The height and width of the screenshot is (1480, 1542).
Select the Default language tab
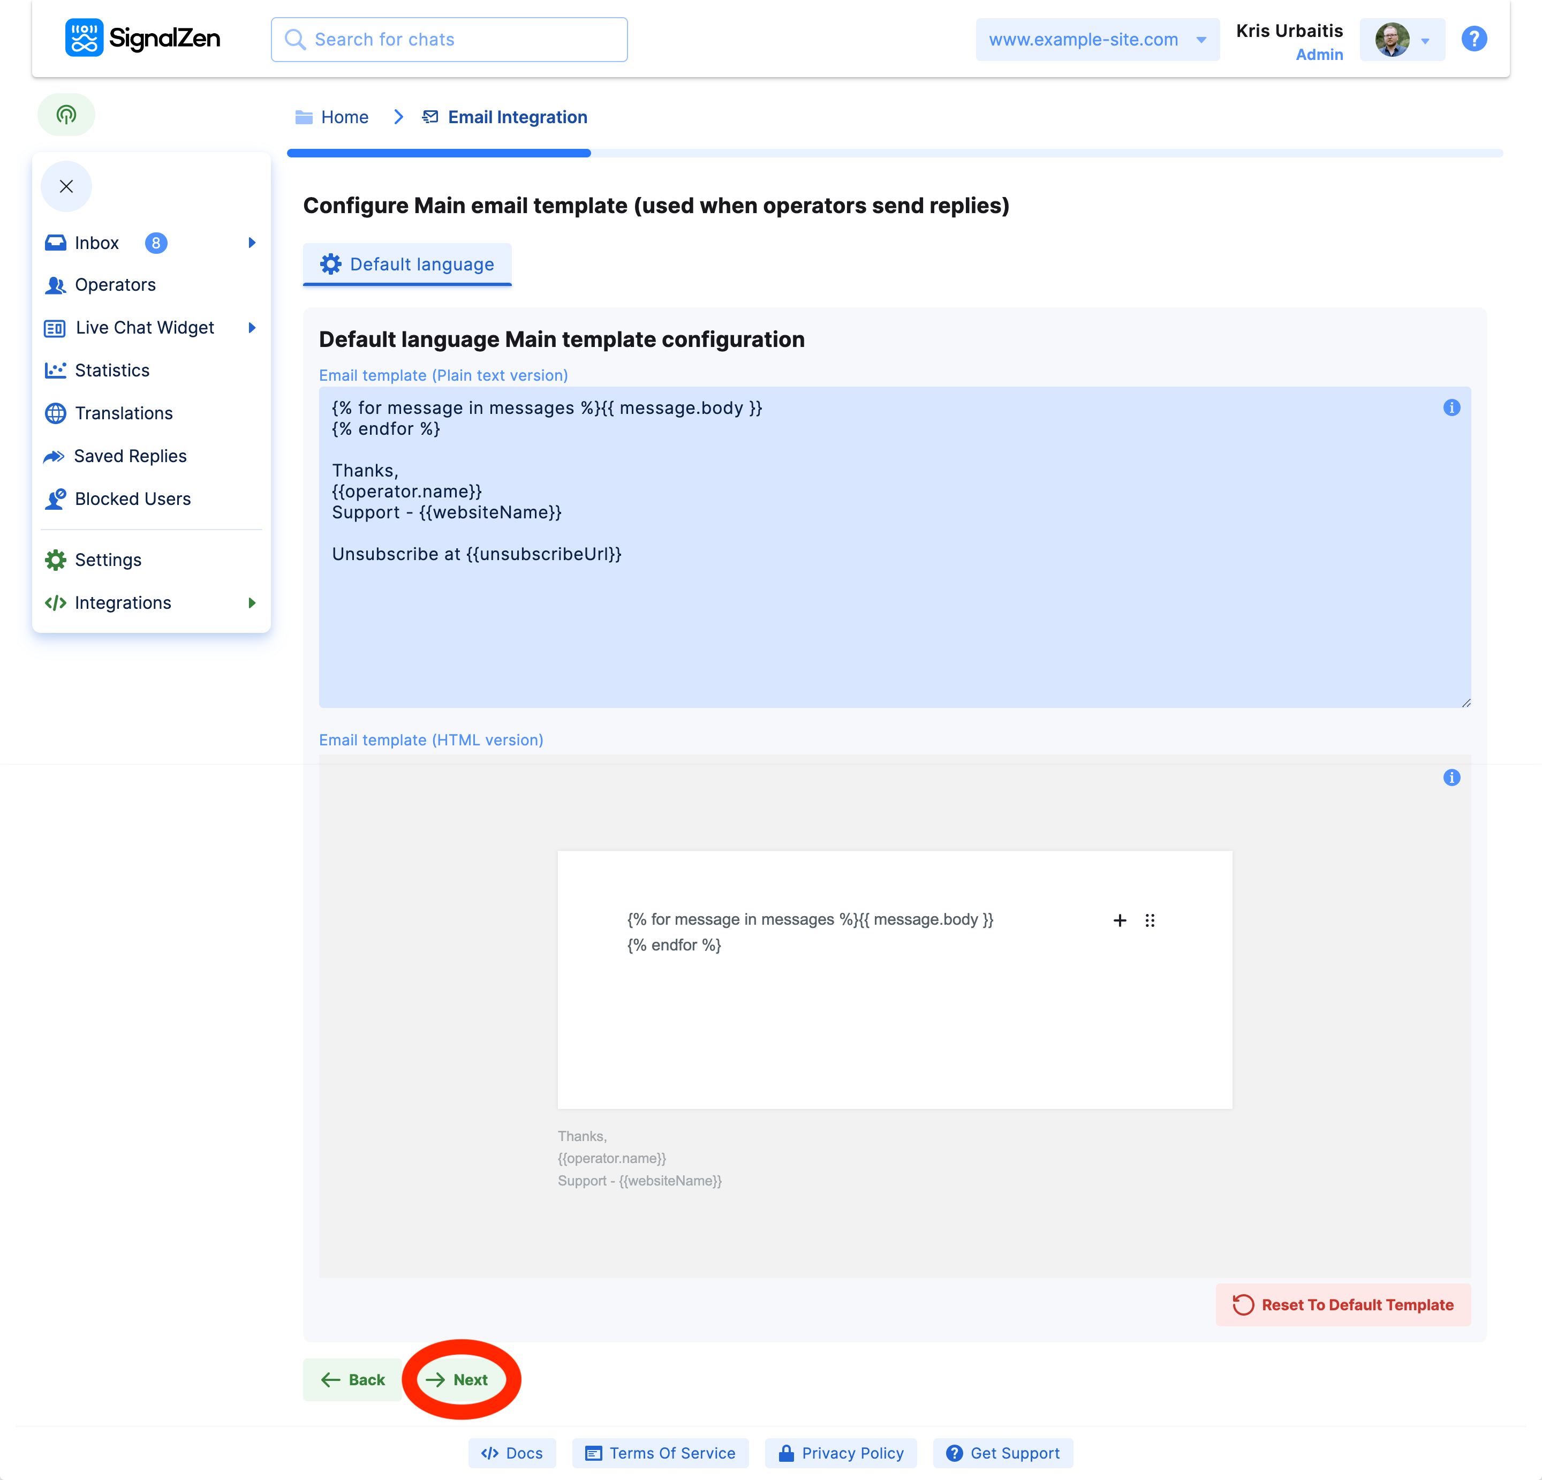[407, 265]
